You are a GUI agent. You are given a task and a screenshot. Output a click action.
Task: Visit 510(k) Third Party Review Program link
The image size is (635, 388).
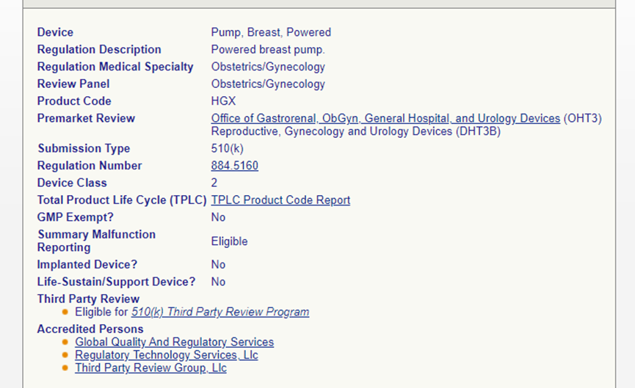(220, 312)
